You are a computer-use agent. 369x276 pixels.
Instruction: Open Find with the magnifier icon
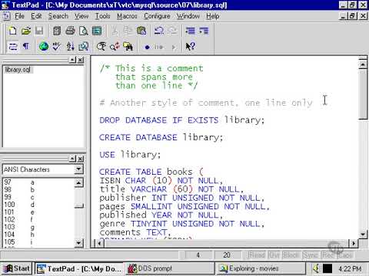click(x=101, y=47)
